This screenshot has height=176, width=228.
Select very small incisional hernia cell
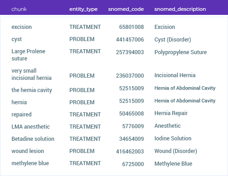(32, 74)
